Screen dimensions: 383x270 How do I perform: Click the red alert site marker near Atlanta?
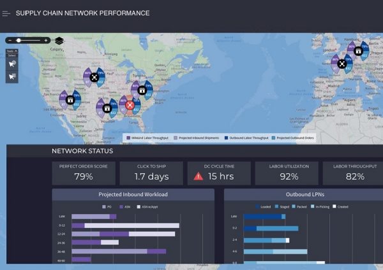click(x=129, y=105)
